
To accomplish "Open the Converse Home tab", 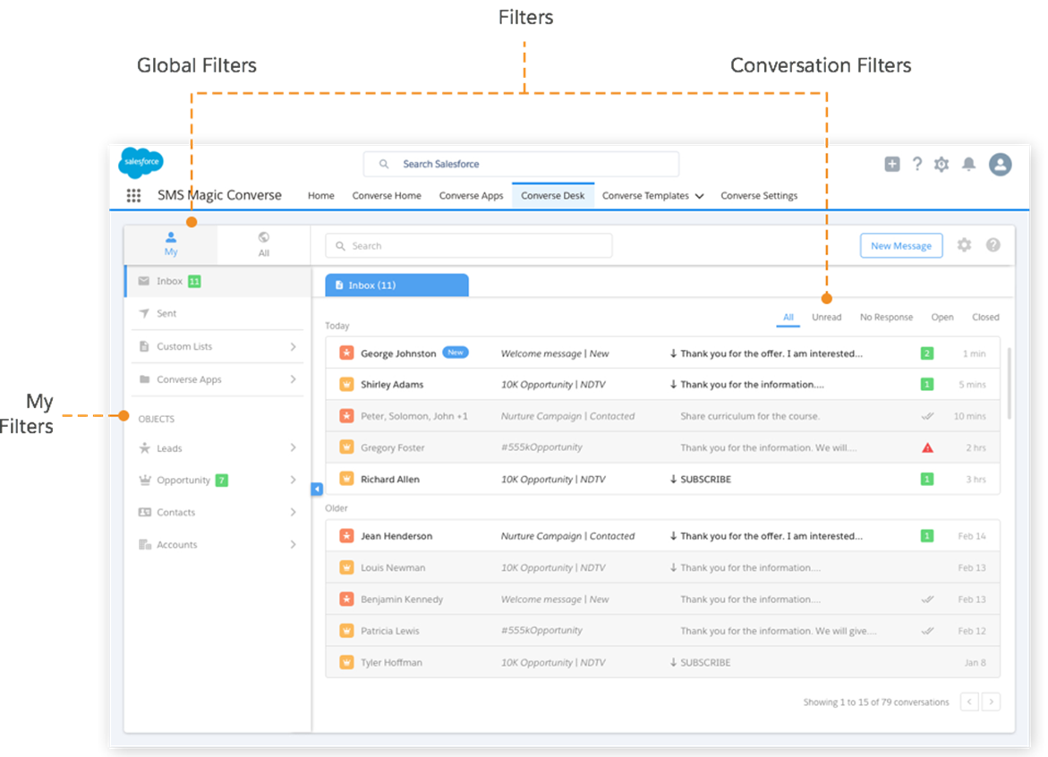I will [x=387, y=196].
